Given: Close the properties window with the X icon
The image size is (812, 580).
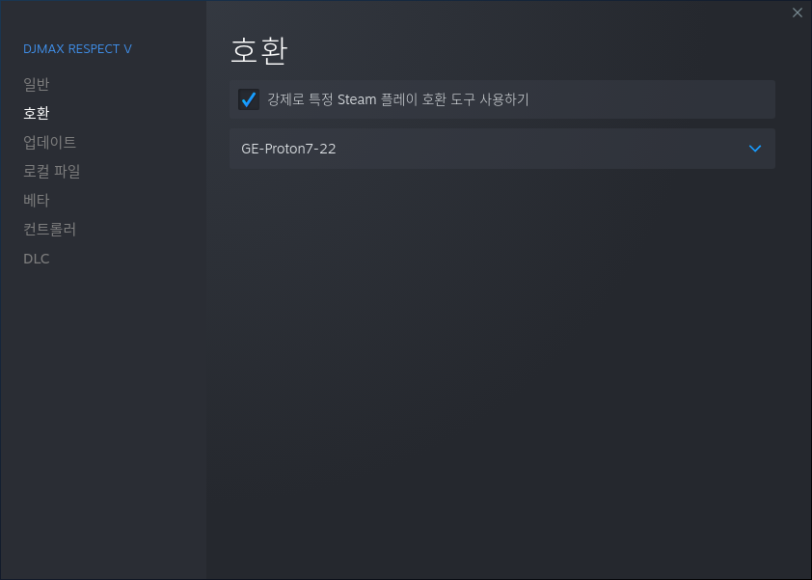Looking at the screenshot, I should [x=797, y=13].
